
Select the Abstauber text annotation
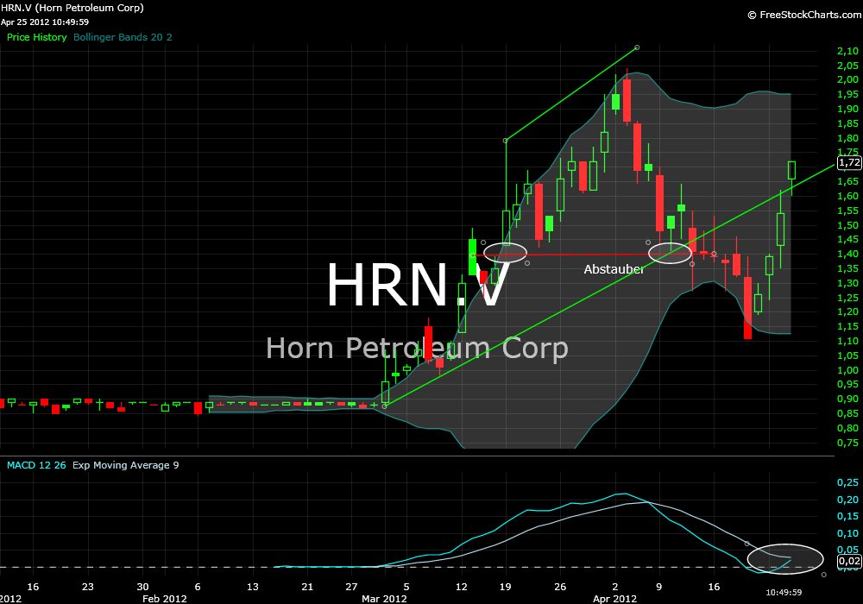click(614, 269)
